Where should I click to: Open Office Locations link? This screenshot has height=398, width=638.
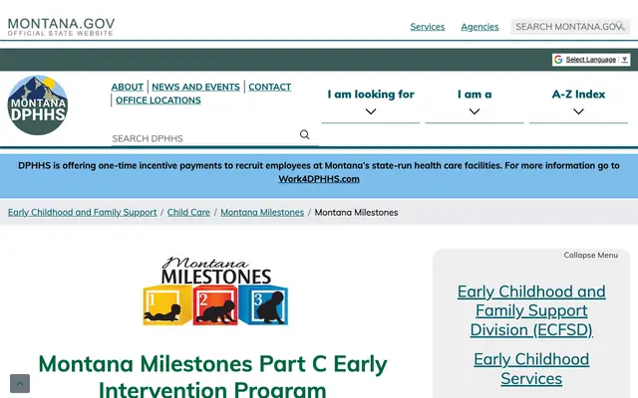tap(159, 100)
